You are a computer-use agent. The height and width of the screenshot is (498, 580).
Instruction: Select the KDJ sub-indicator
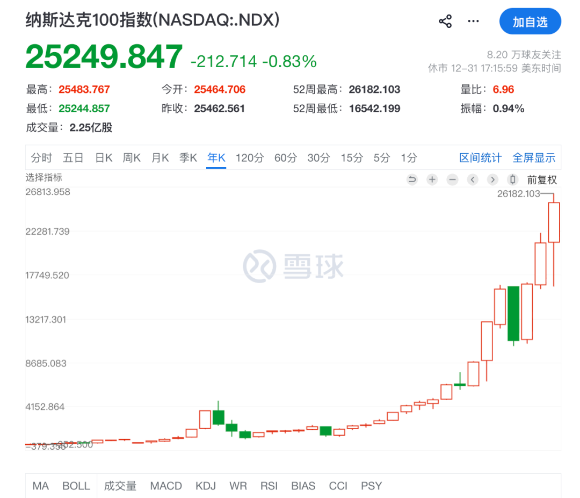coord(206,486)
